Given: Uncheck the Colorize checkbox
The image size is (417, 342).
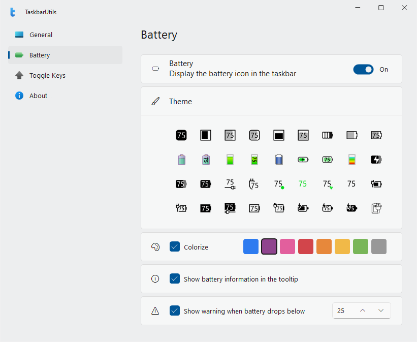Looking at the screenshot, I should [x=175, y=247].
